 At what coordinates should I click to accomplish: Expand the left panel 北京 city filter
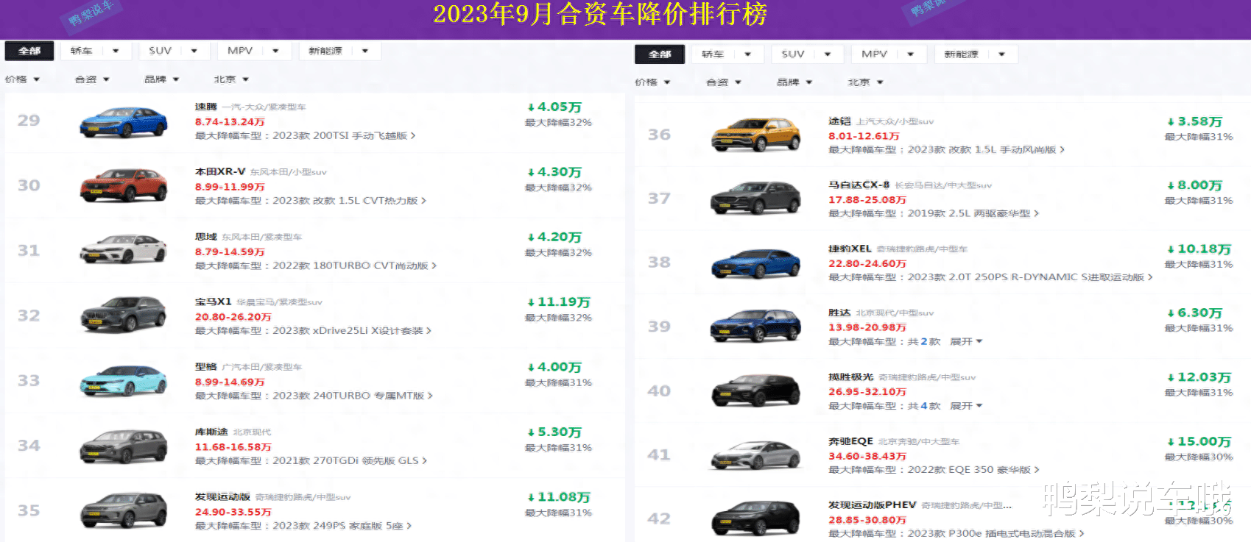[231, 79]
